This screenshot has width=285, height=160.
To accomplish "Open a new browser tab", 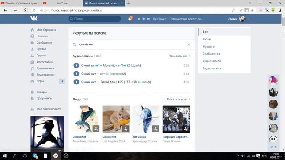I will 128,3.
